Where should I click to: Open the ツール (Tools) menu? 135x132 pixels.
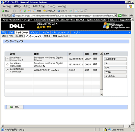51,6
